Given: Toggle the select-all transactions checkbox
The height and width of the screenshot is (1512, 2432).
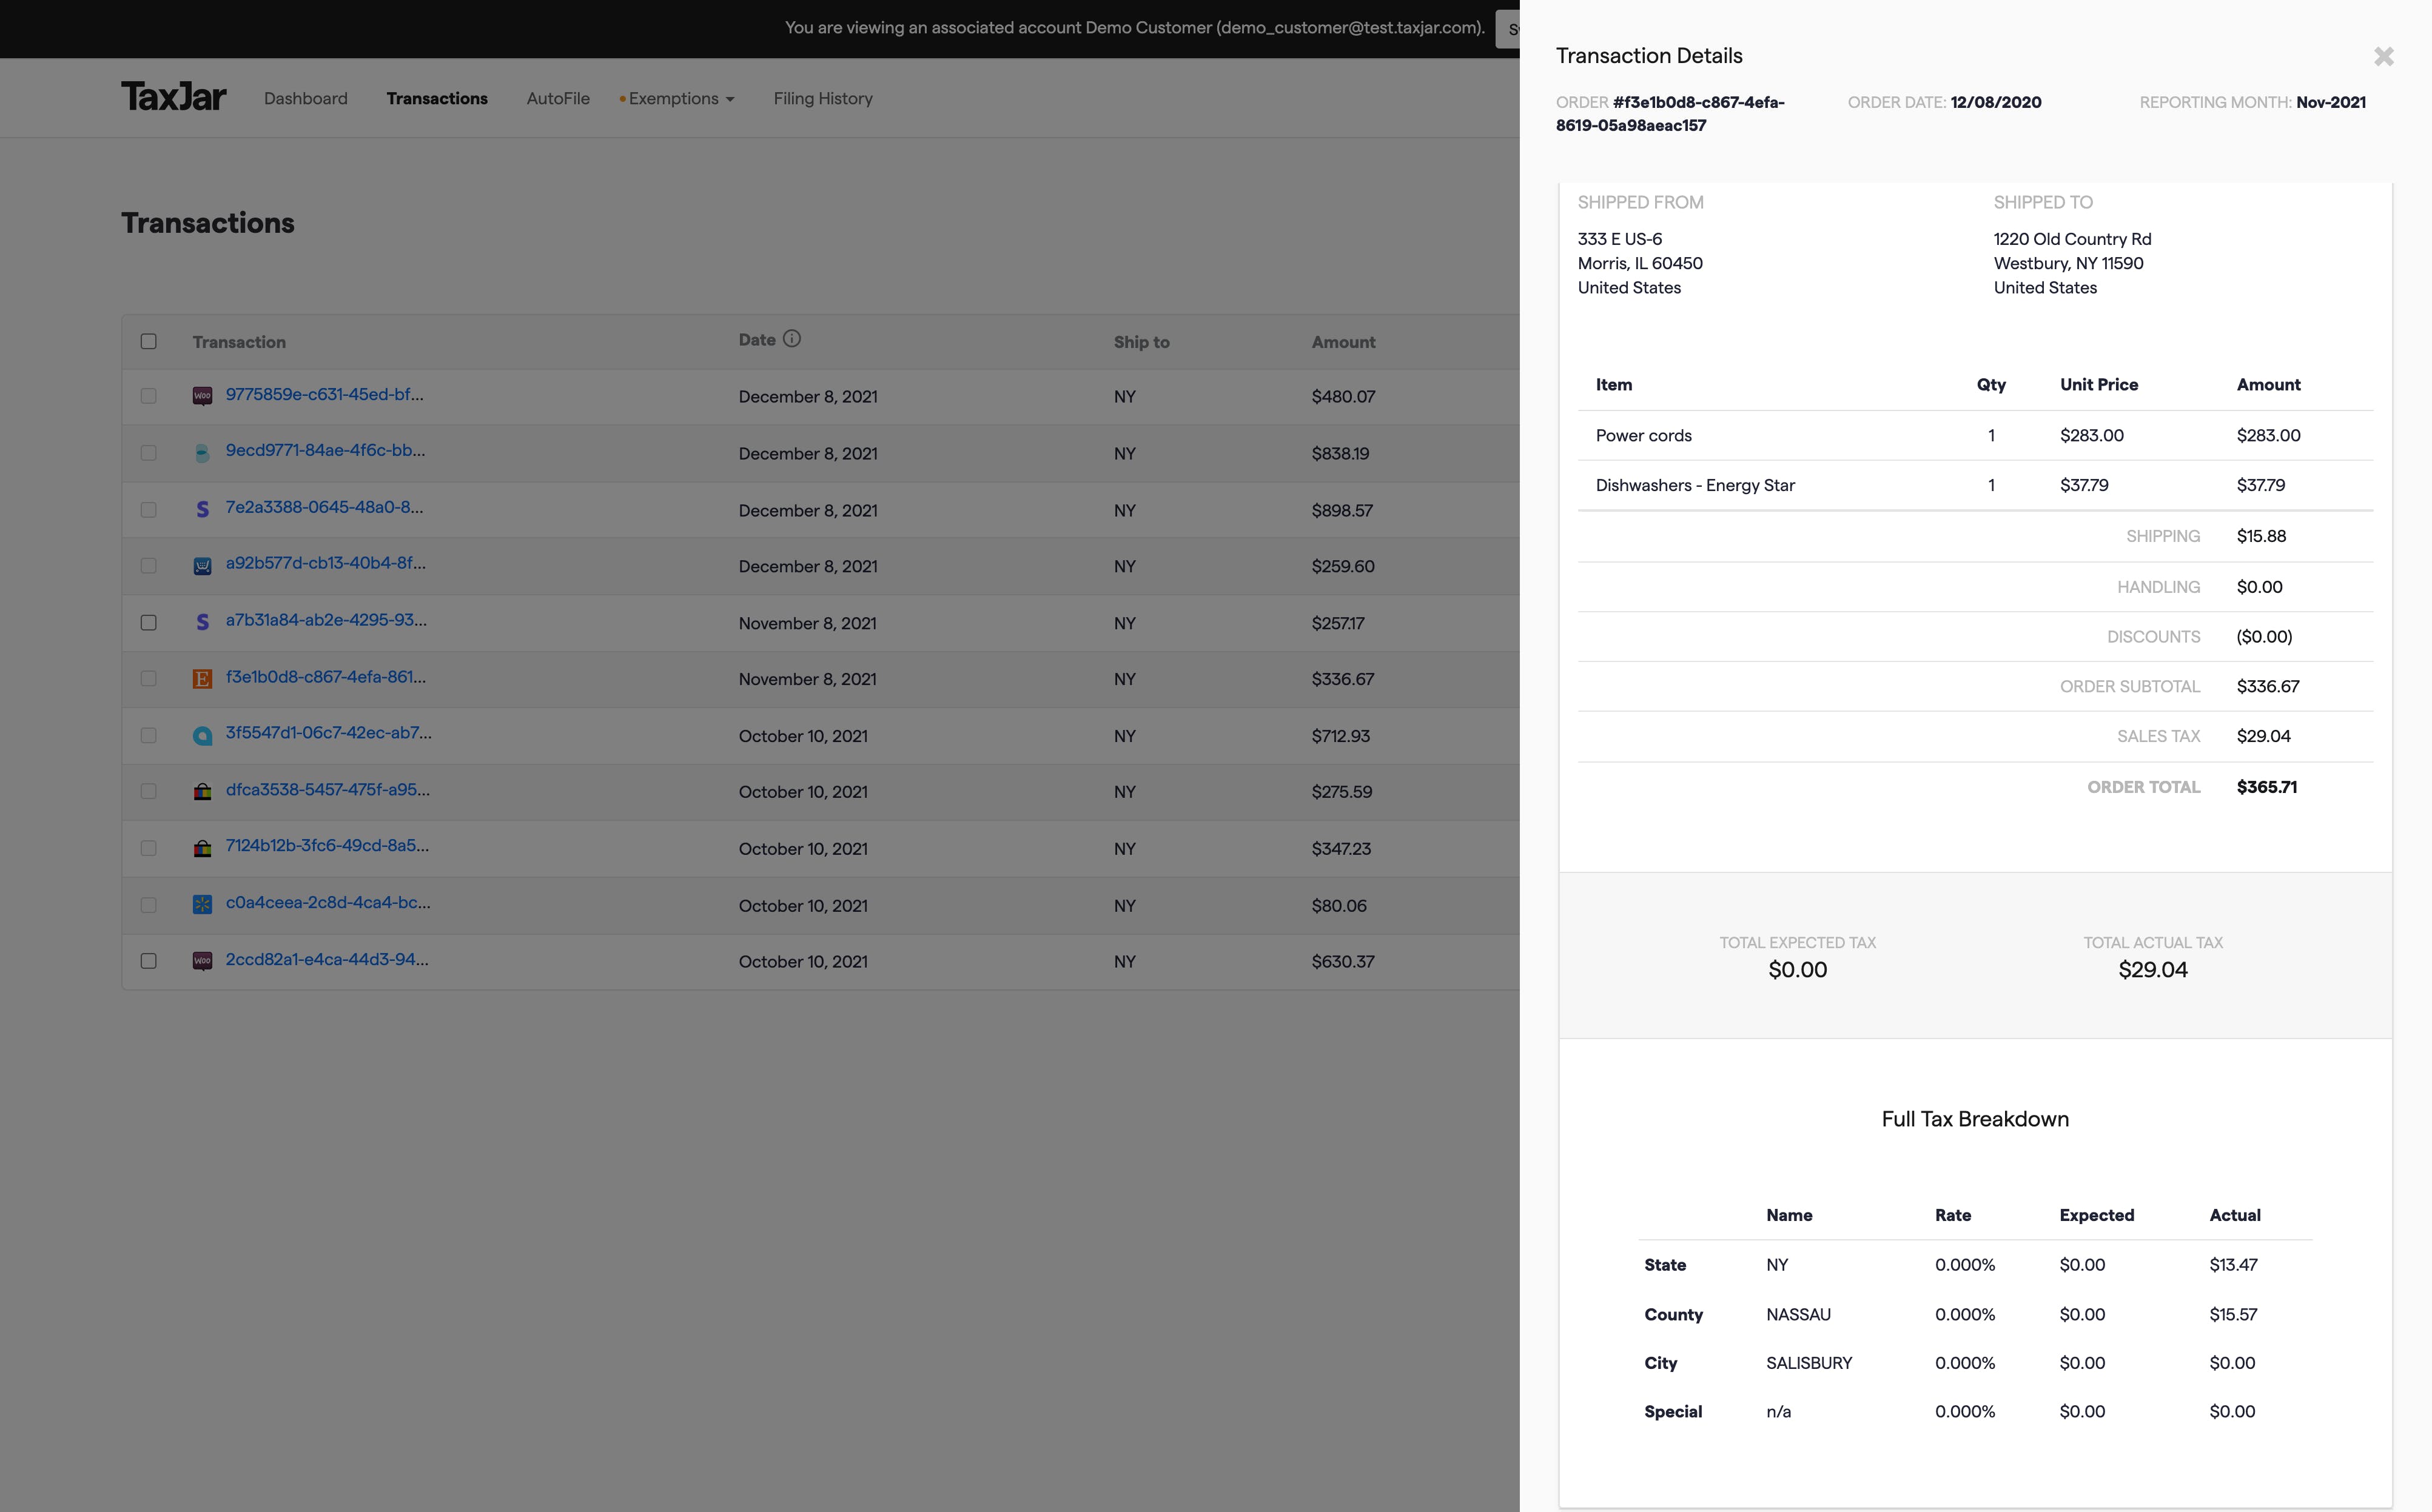Looking at the screenshot, I should [148, 341].
